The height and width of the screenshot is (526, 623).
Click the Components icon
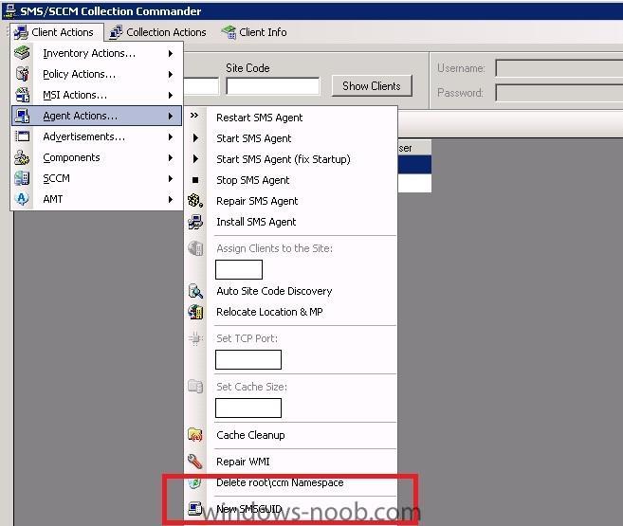point(22,157)
